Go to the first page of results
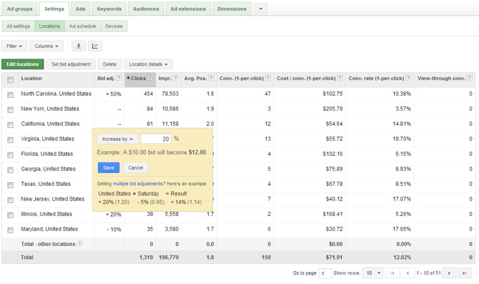Image resolution: width=479 pixels, height=284 pixels. (393, 273)
